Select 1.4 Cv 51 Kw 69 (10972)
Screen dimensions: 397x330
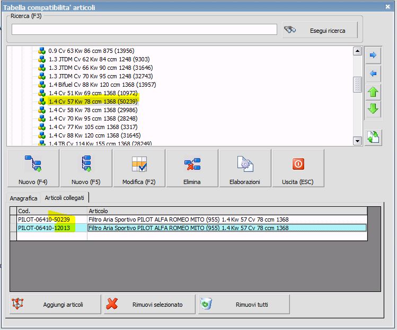click(93, 93)
